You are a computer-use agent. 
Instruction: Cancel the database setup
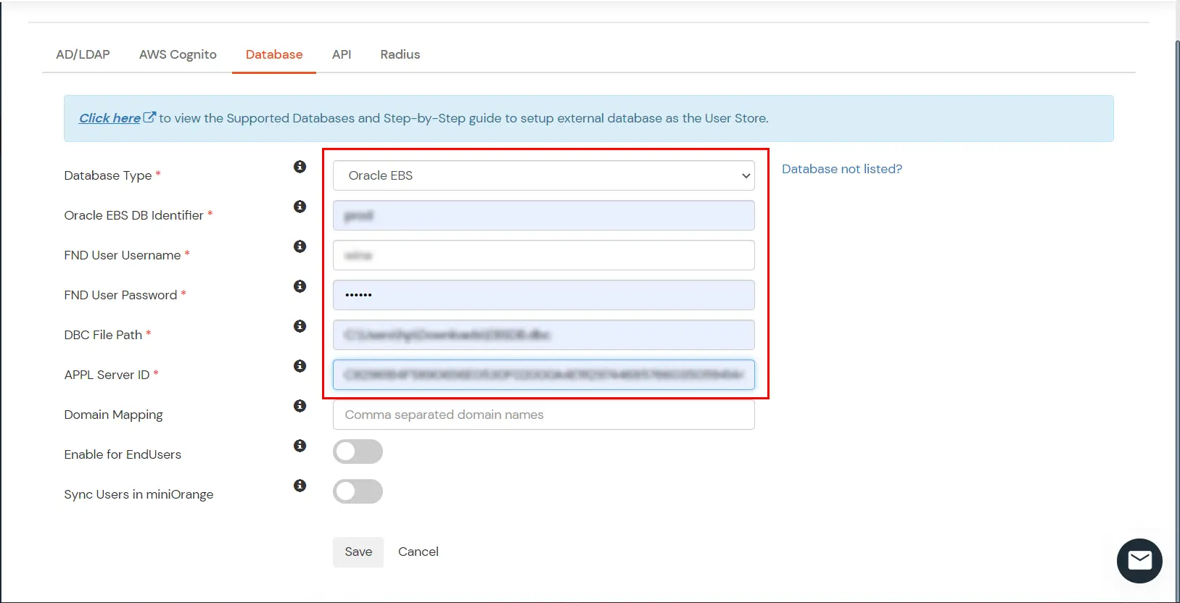(418, 552)
